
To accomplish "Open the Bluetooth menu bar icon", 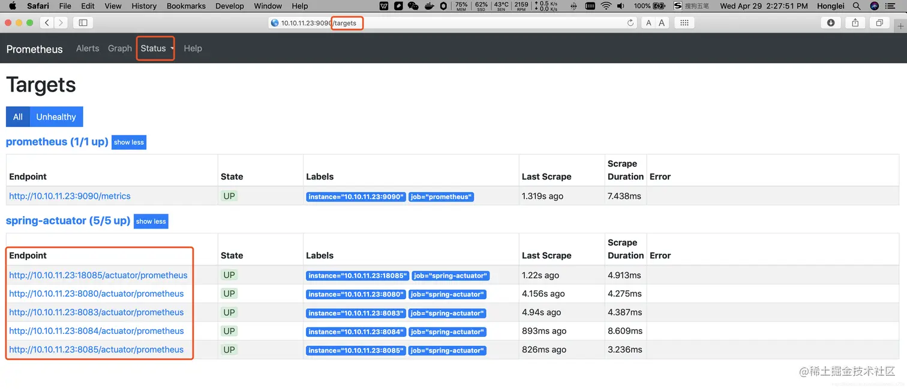I will [573, 6].
